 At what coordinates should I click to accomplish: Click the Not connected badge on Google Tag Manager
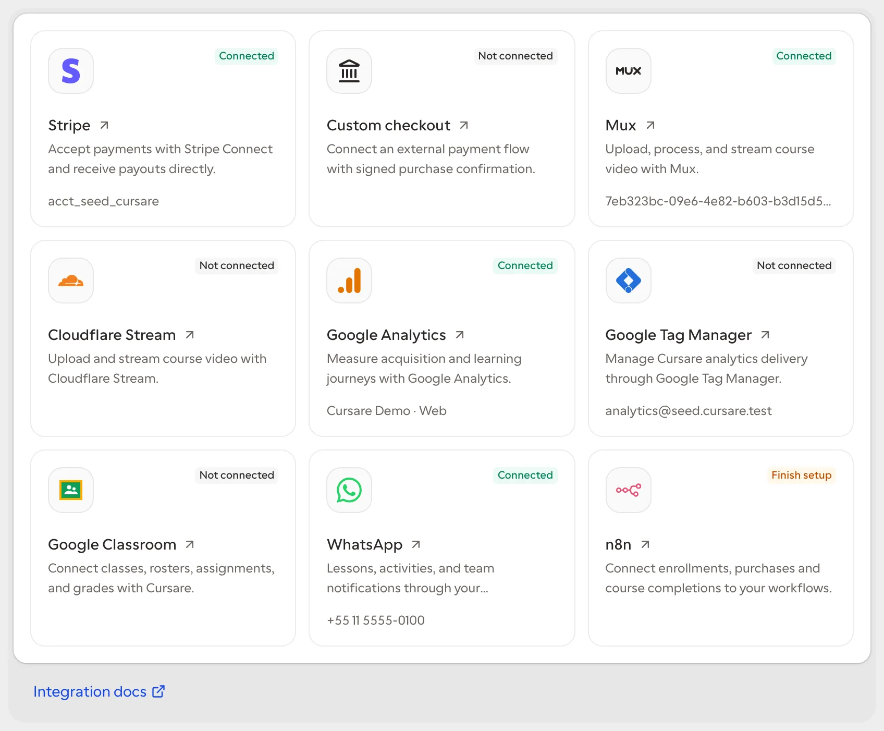[x=794, y=265]
